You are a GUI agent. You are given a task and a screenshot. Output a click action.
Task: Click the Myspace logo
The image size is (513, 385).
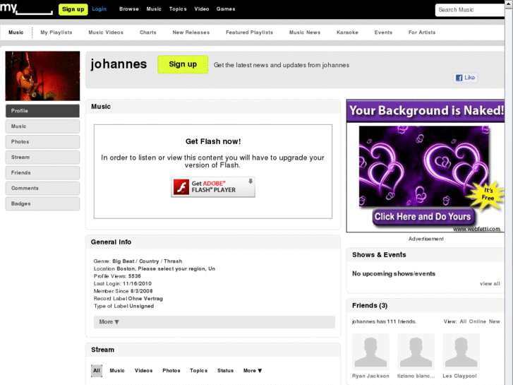coord(26,9)
